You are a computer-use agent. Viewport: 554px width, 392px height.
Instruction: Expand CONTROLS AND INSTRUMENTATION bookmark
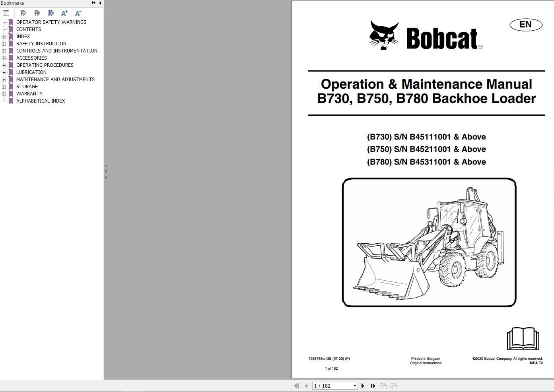(x=4, y=51)
